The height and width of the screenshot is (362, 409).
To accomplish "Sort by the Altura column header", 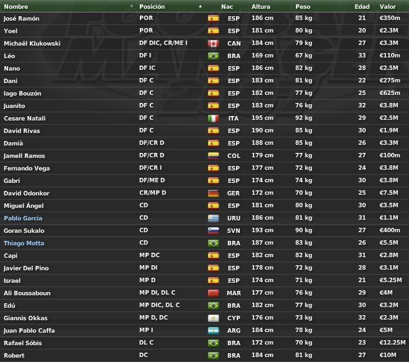I will 261,6.
